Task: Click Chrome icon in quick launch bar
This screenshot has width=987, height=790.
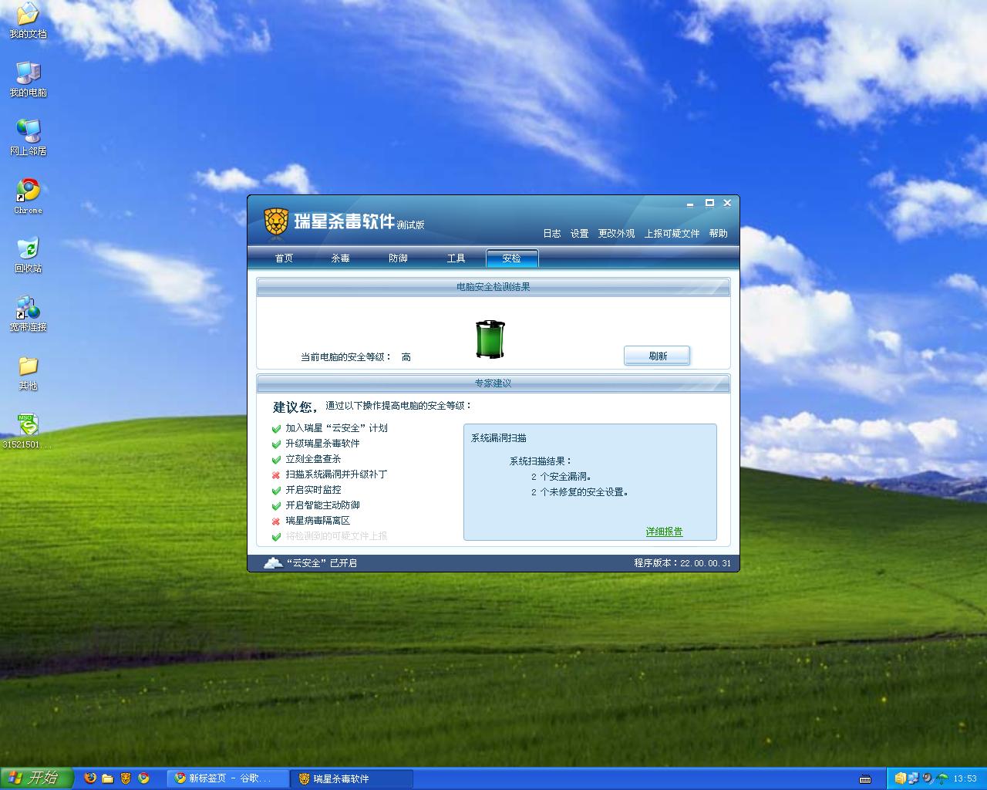Action: tap(143, 778)
